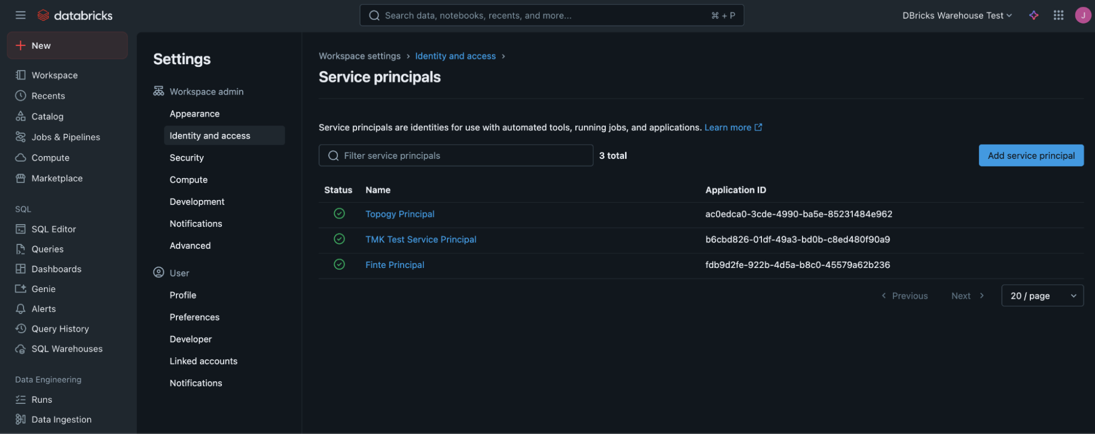1095x434 pixels.
Task: Open the Finte Principal link
Action: click(x=394, y=265)
